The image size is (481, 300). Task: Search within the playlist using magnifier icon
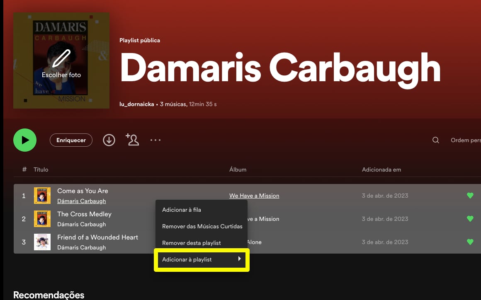(436, 140)
